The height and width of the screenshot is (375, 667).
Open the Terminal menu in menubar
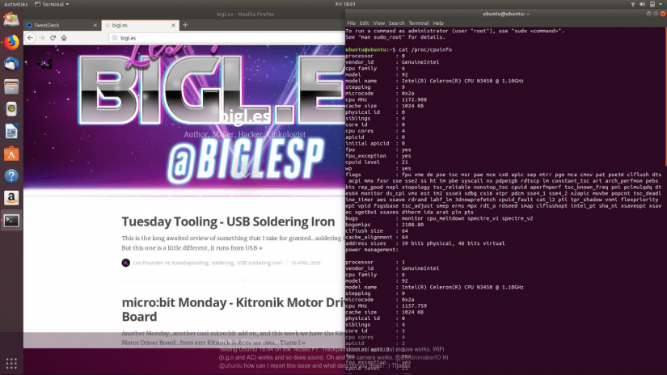(x=419, y=23)
